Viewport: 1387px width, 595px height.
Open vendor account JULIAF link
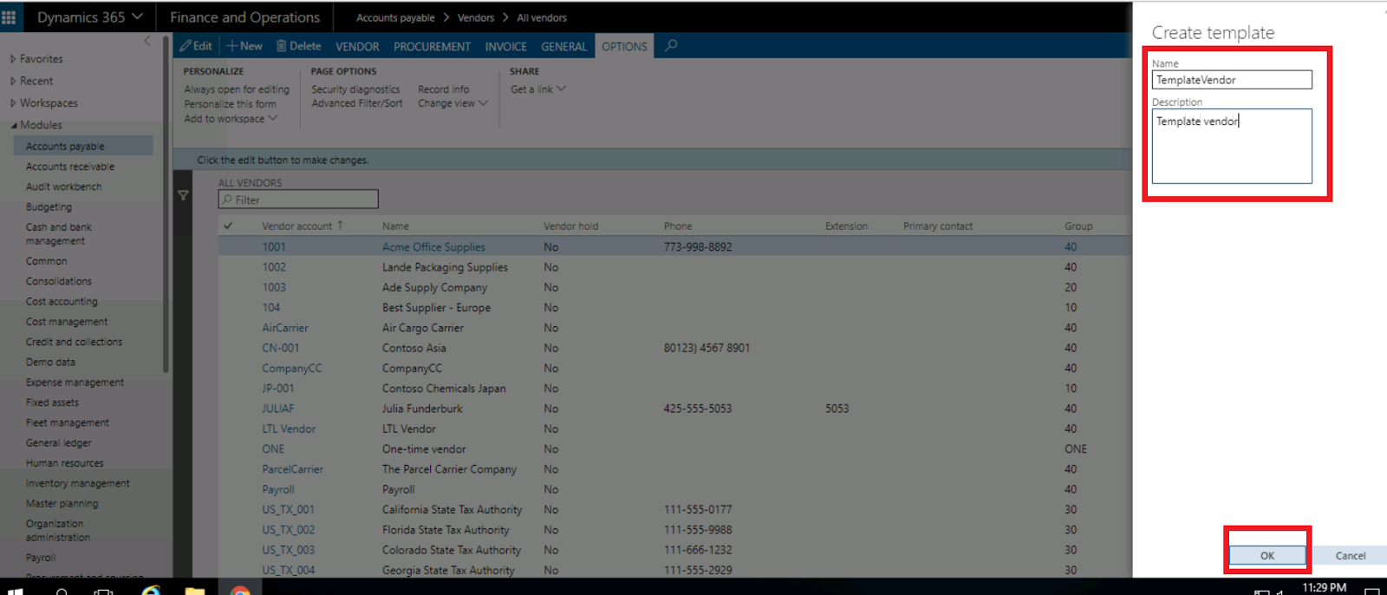(278, 409)
